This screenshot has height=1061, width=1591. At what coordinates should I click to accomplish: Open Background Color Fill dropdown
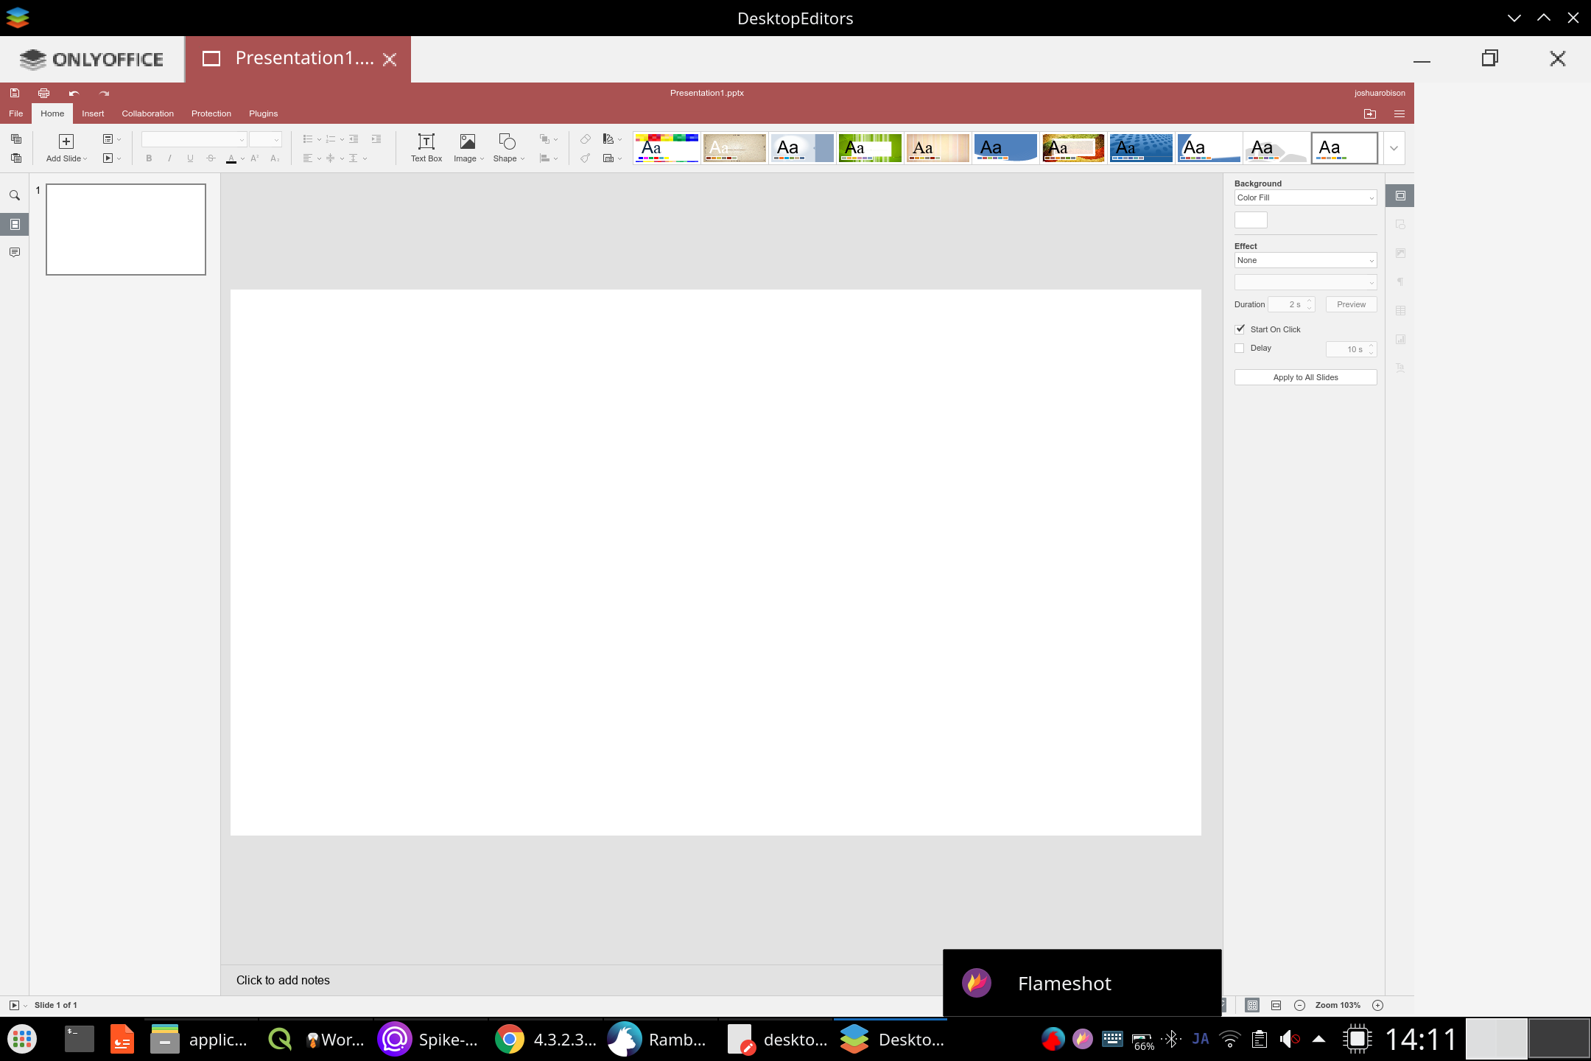pos(1305,197)
